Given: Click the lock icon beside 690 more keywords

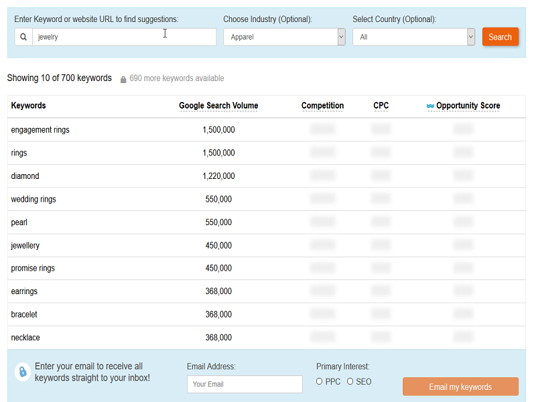Looking at the screenshot, I should (123, 79).
